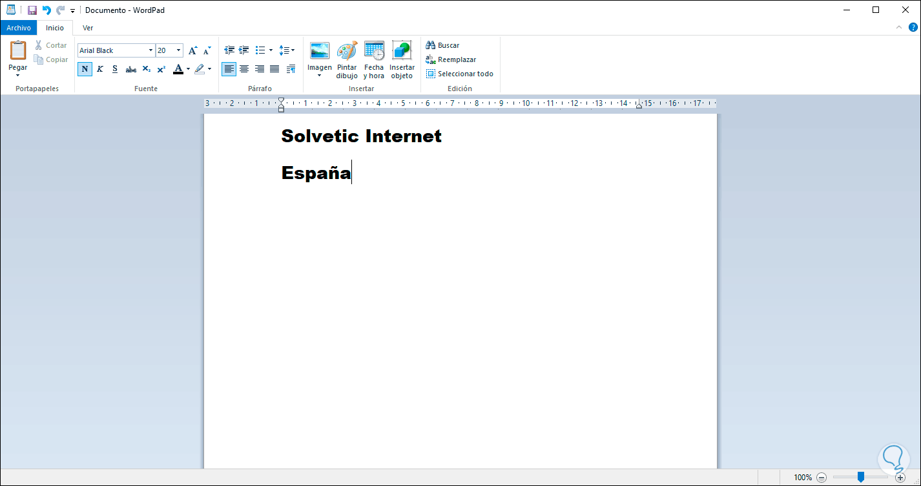Open the font family dropdown arrow

pyautogui.click(x=151, y=50)
